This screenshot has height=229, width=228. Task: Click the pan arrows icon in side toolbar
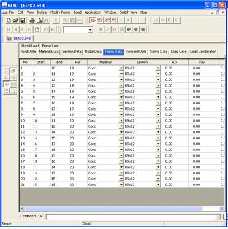(x=6, y=84)
